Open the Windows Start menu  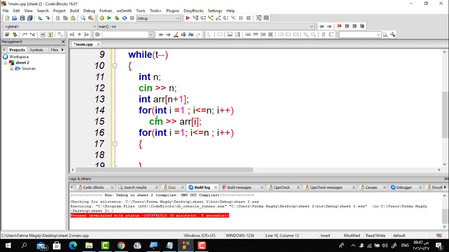coord(8,246)
